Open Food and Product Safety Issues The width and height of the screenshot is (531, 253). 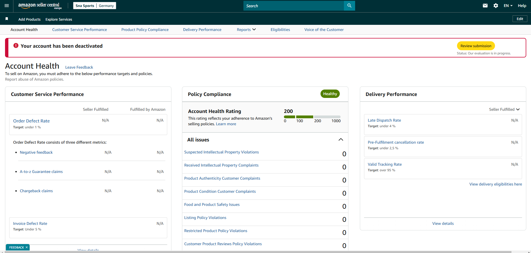(x=212, y=204)
